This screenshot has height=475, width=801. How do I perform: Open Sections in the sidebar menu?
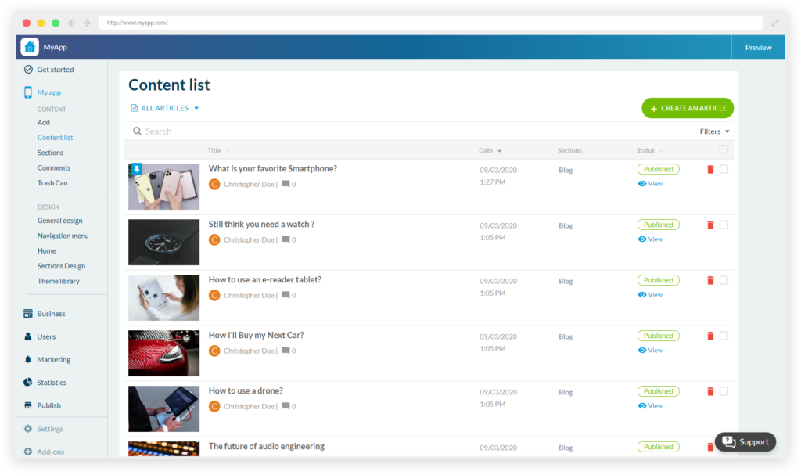[50, 153]
